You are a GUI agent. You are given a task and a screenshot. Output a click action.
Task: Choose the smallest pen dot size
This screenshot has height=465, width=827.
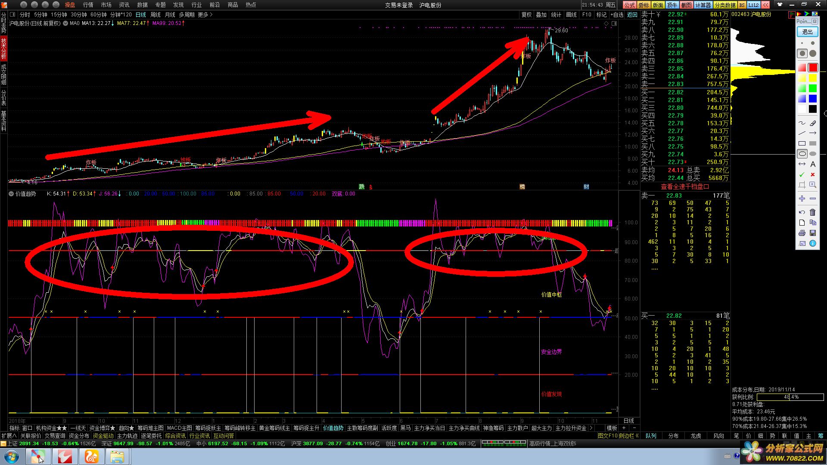802,43
